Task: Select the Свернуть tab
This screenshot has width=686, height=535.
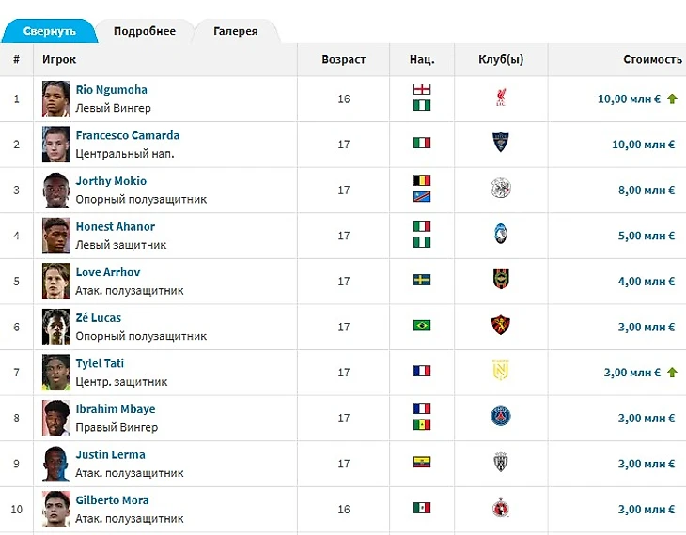Action: point(50,31)
